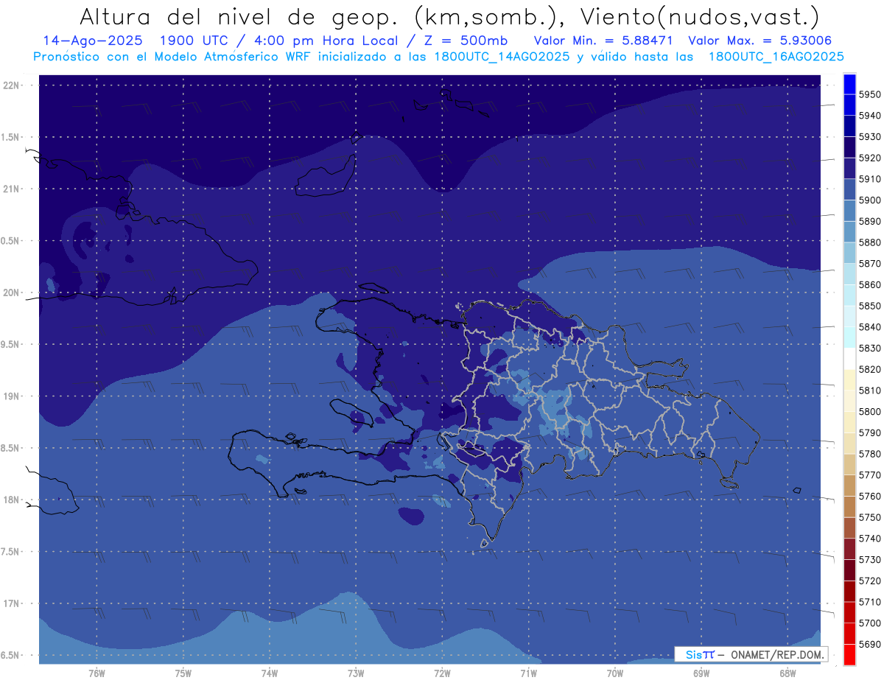Image resolution: width=884 pixels, height=683 pixels.
Task: Click the bright red legend swatch below 5690
Action: (x=849, y=654)
